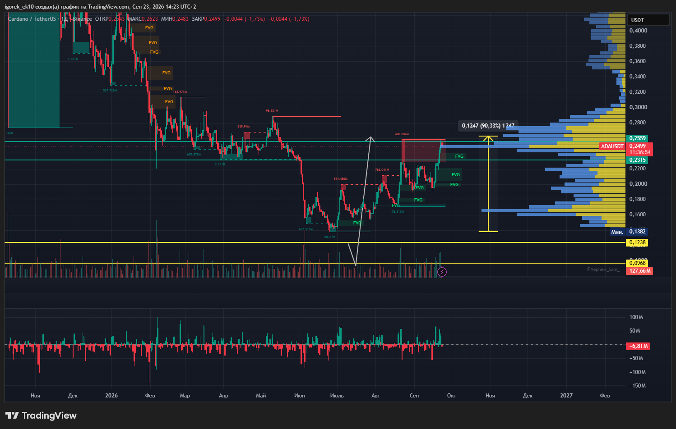676x429 pixels.
Task: Click the 11:36:54 bar countdown timer
Action: tap(640, 152)
